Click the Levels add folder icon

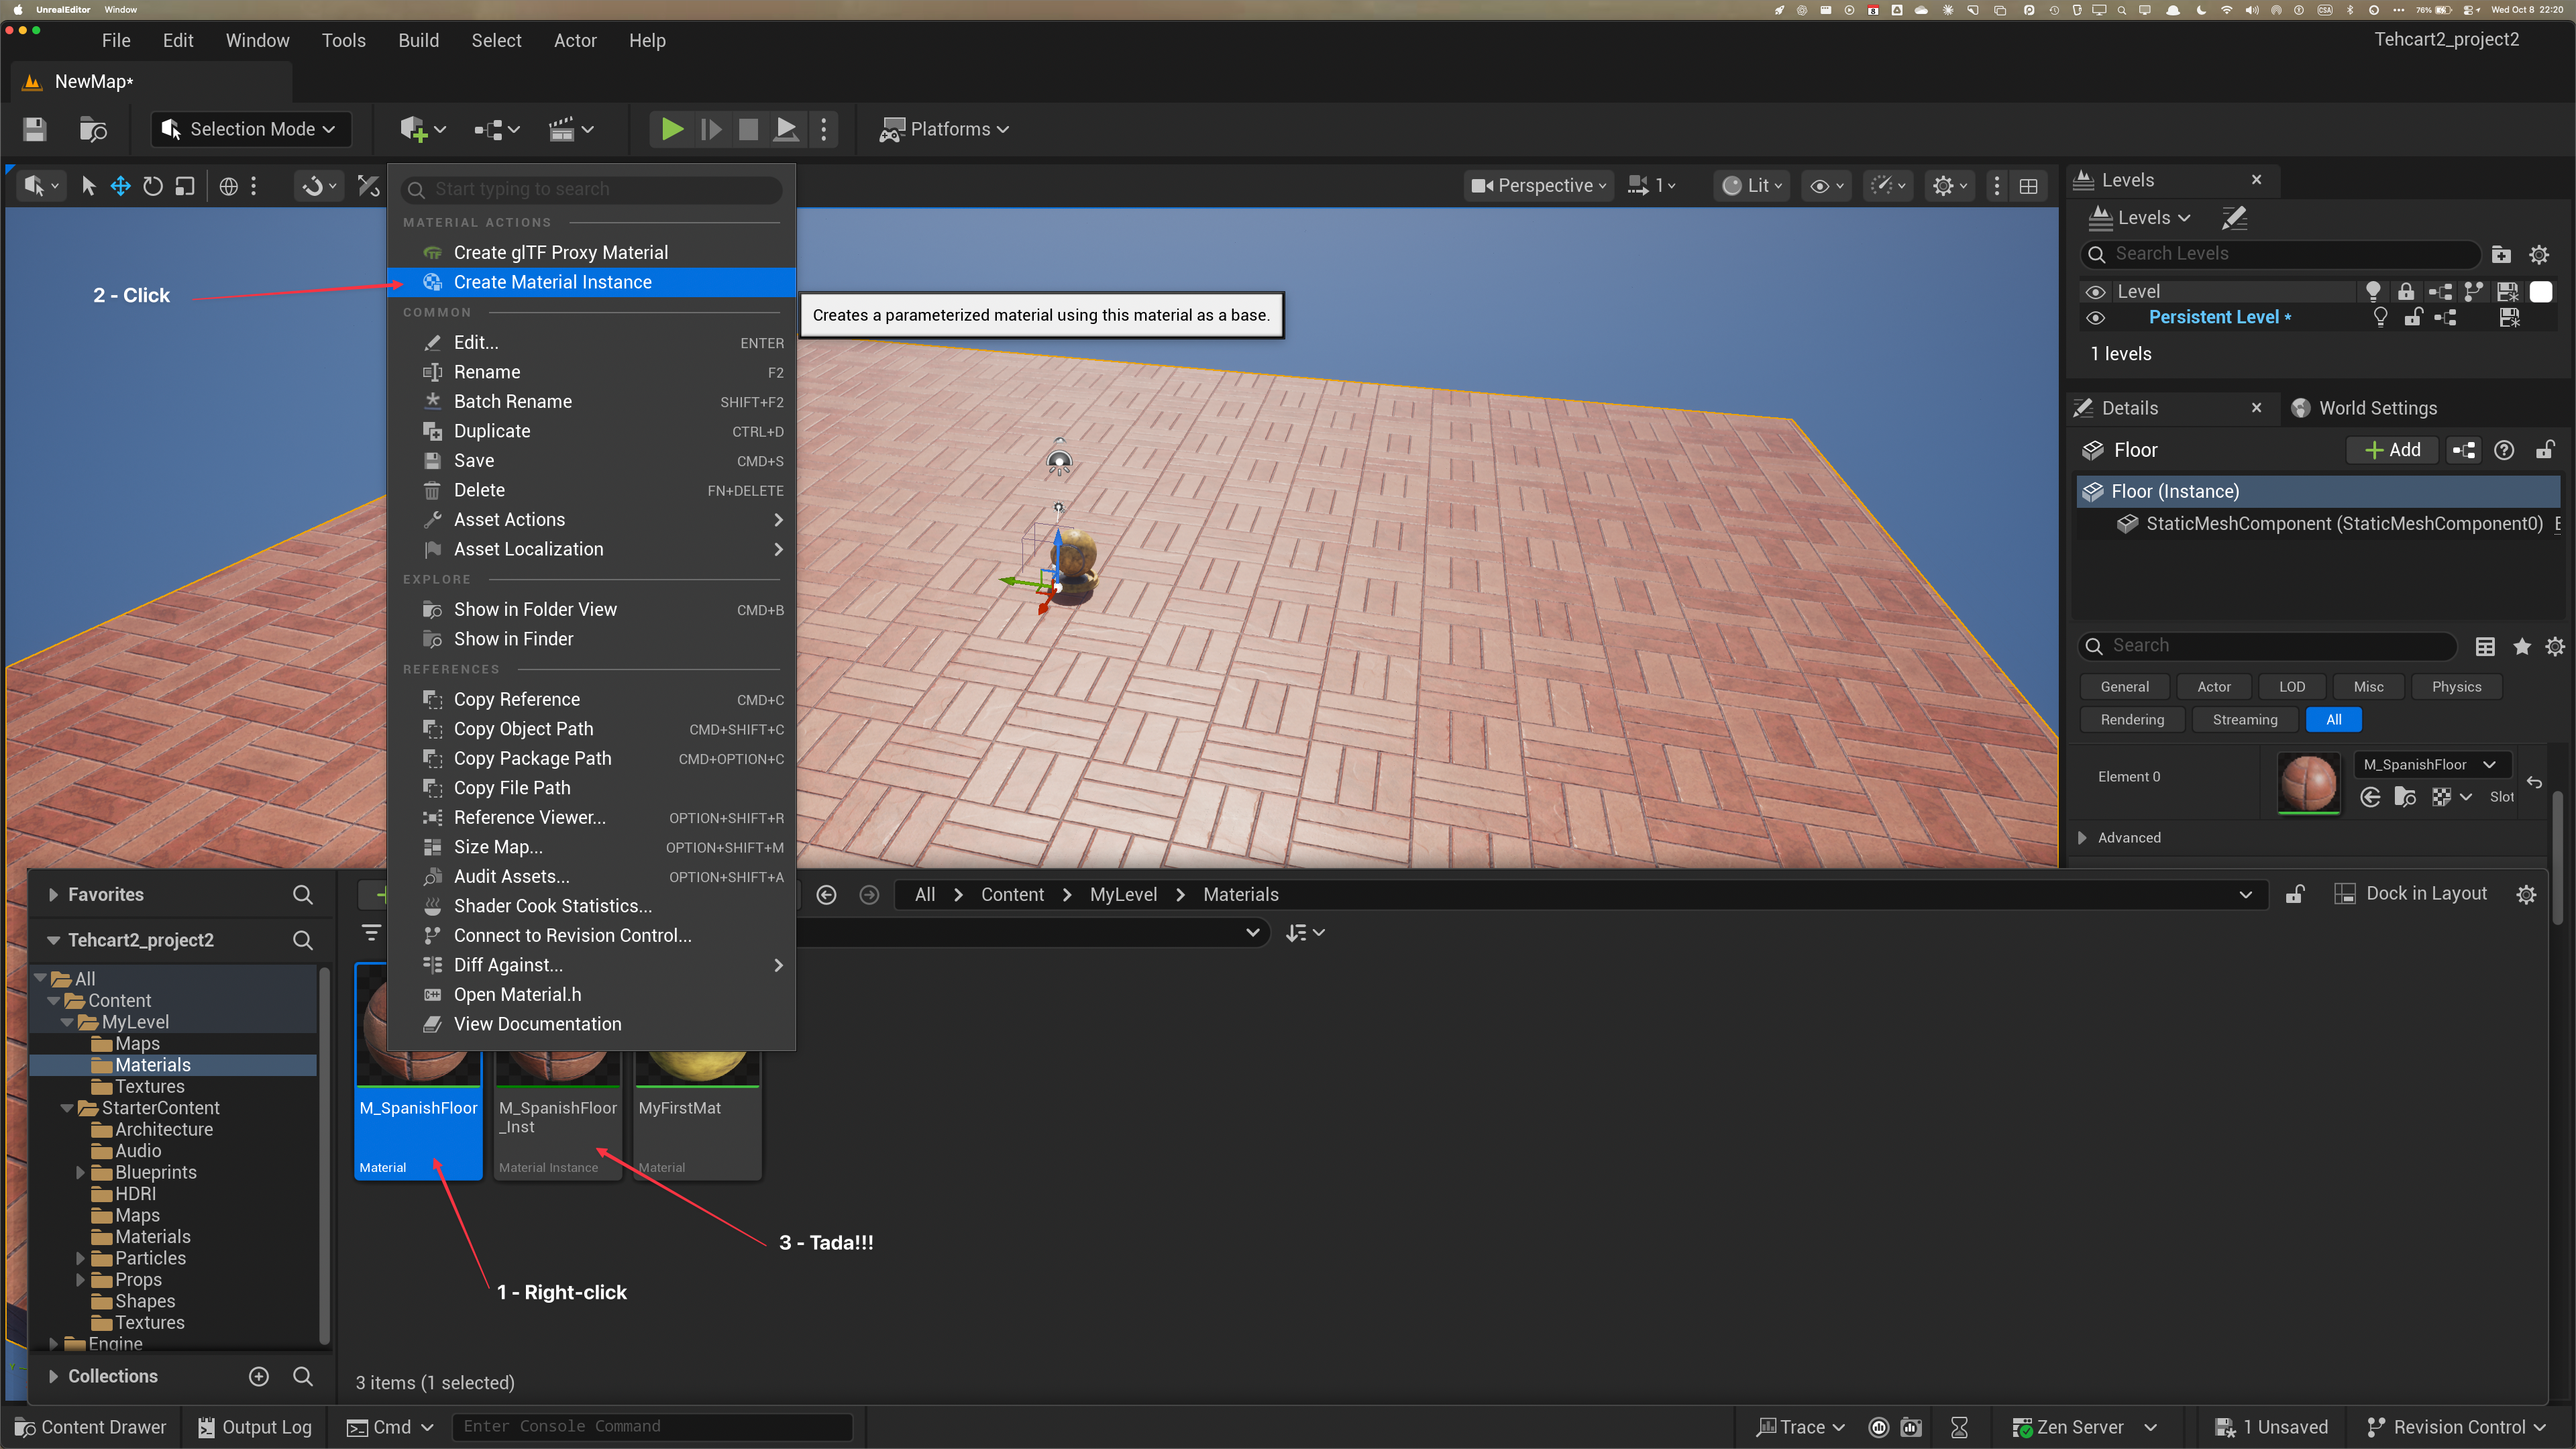[x=2501, y=254]
